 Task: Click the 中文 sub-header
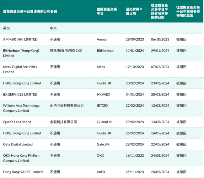[53, 28]
